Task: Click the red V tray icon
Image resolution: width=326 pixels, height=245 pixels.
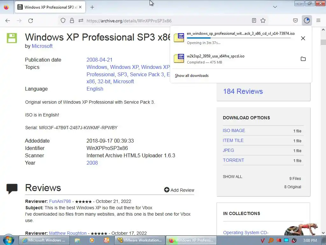Action: [x=262, y=241]
